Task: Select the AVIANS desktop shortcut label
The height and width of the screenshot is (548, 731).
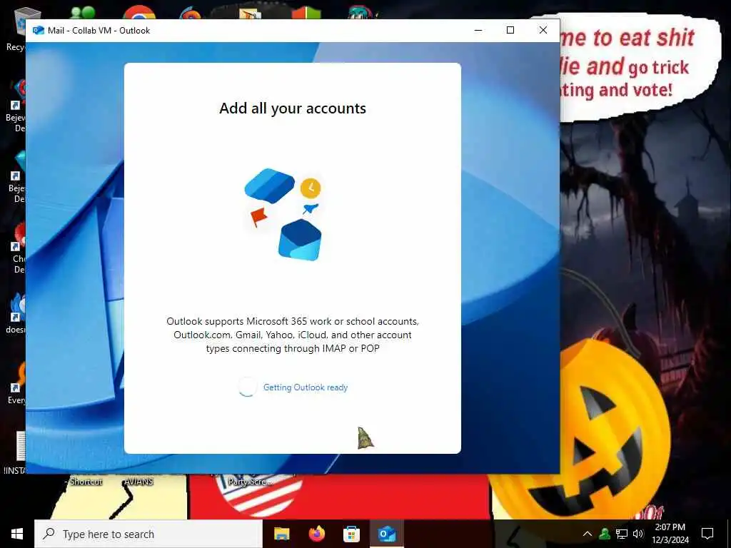Action: coord(138,482)
